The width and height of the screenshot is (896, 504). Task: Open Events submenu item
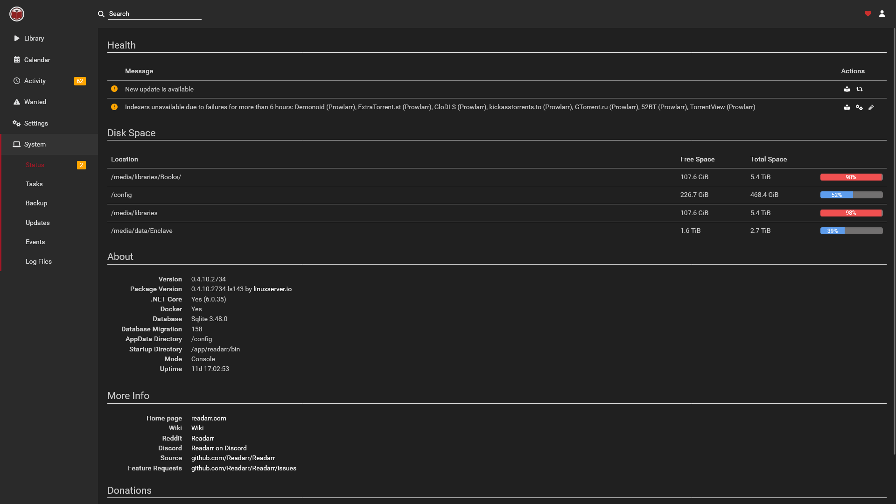[35, 242]
